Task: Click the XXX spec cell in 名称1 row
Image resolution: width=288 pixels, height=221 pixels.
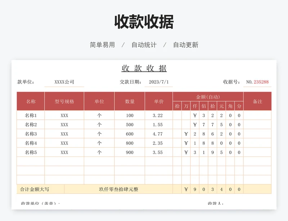Action: [x=64, y=115]
